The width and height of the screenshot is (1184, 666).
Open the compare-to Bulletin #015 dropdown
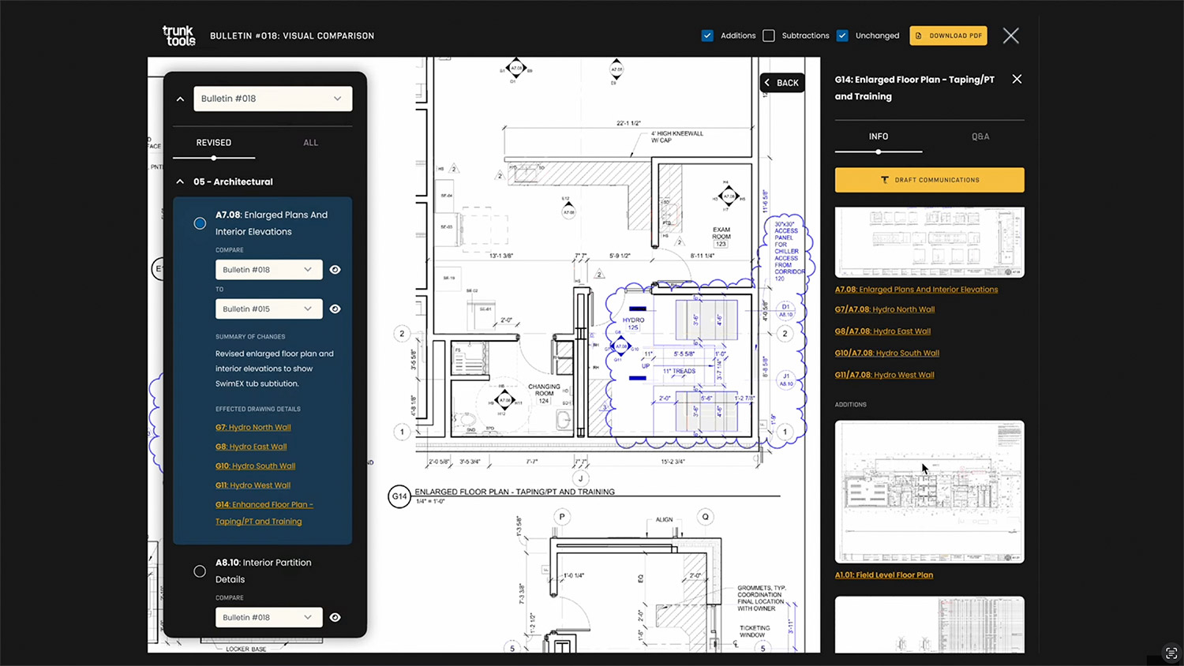268,309
